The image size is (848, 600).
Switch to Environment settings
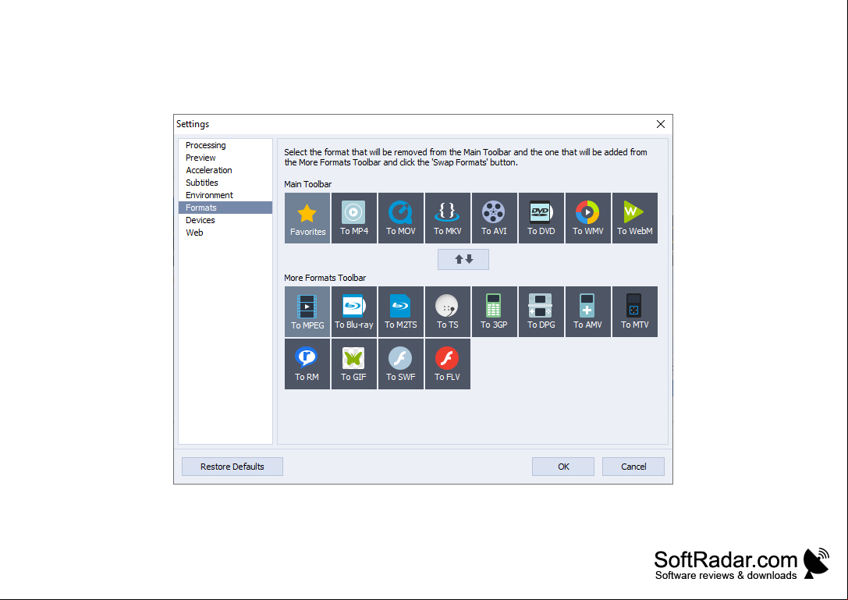225,195
